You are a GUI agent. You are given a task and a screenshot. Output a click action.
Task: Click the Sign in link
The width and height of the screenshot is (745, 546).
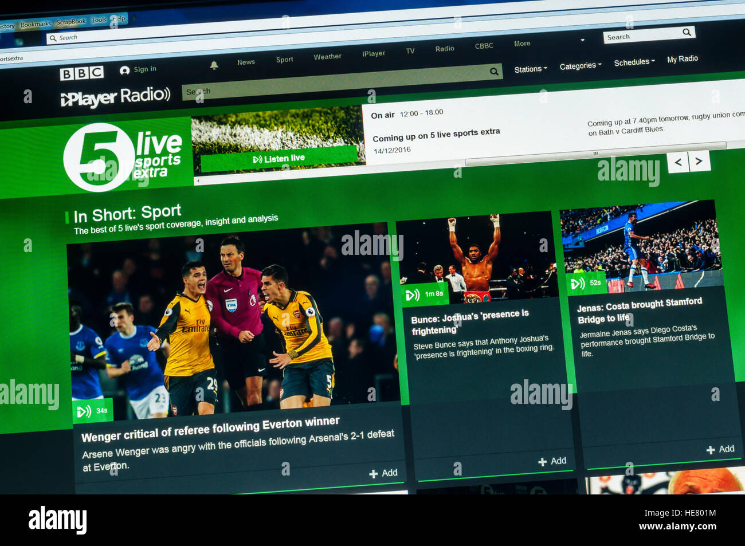[x=145, y=69]
